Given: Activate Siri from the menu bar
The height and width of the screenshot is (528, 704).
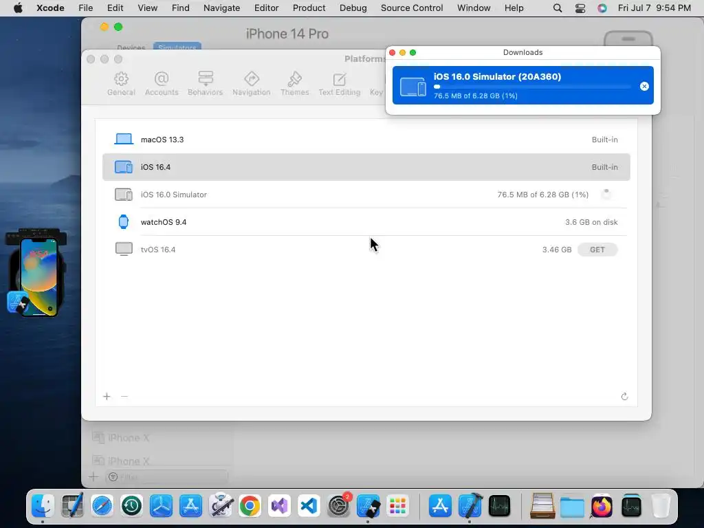Looking at the screenshot, I should pos(602,8).
